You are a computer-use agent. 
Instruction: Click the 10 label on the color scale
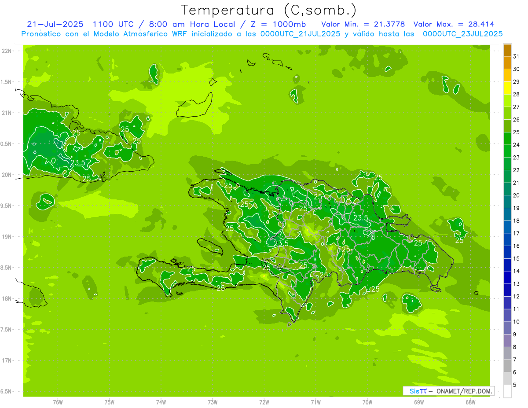click(517, 322)
